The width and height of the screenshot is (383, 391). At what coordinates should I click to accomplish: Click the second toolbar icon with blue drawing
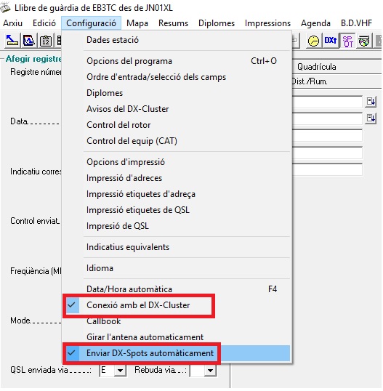(x=28, y=41)
